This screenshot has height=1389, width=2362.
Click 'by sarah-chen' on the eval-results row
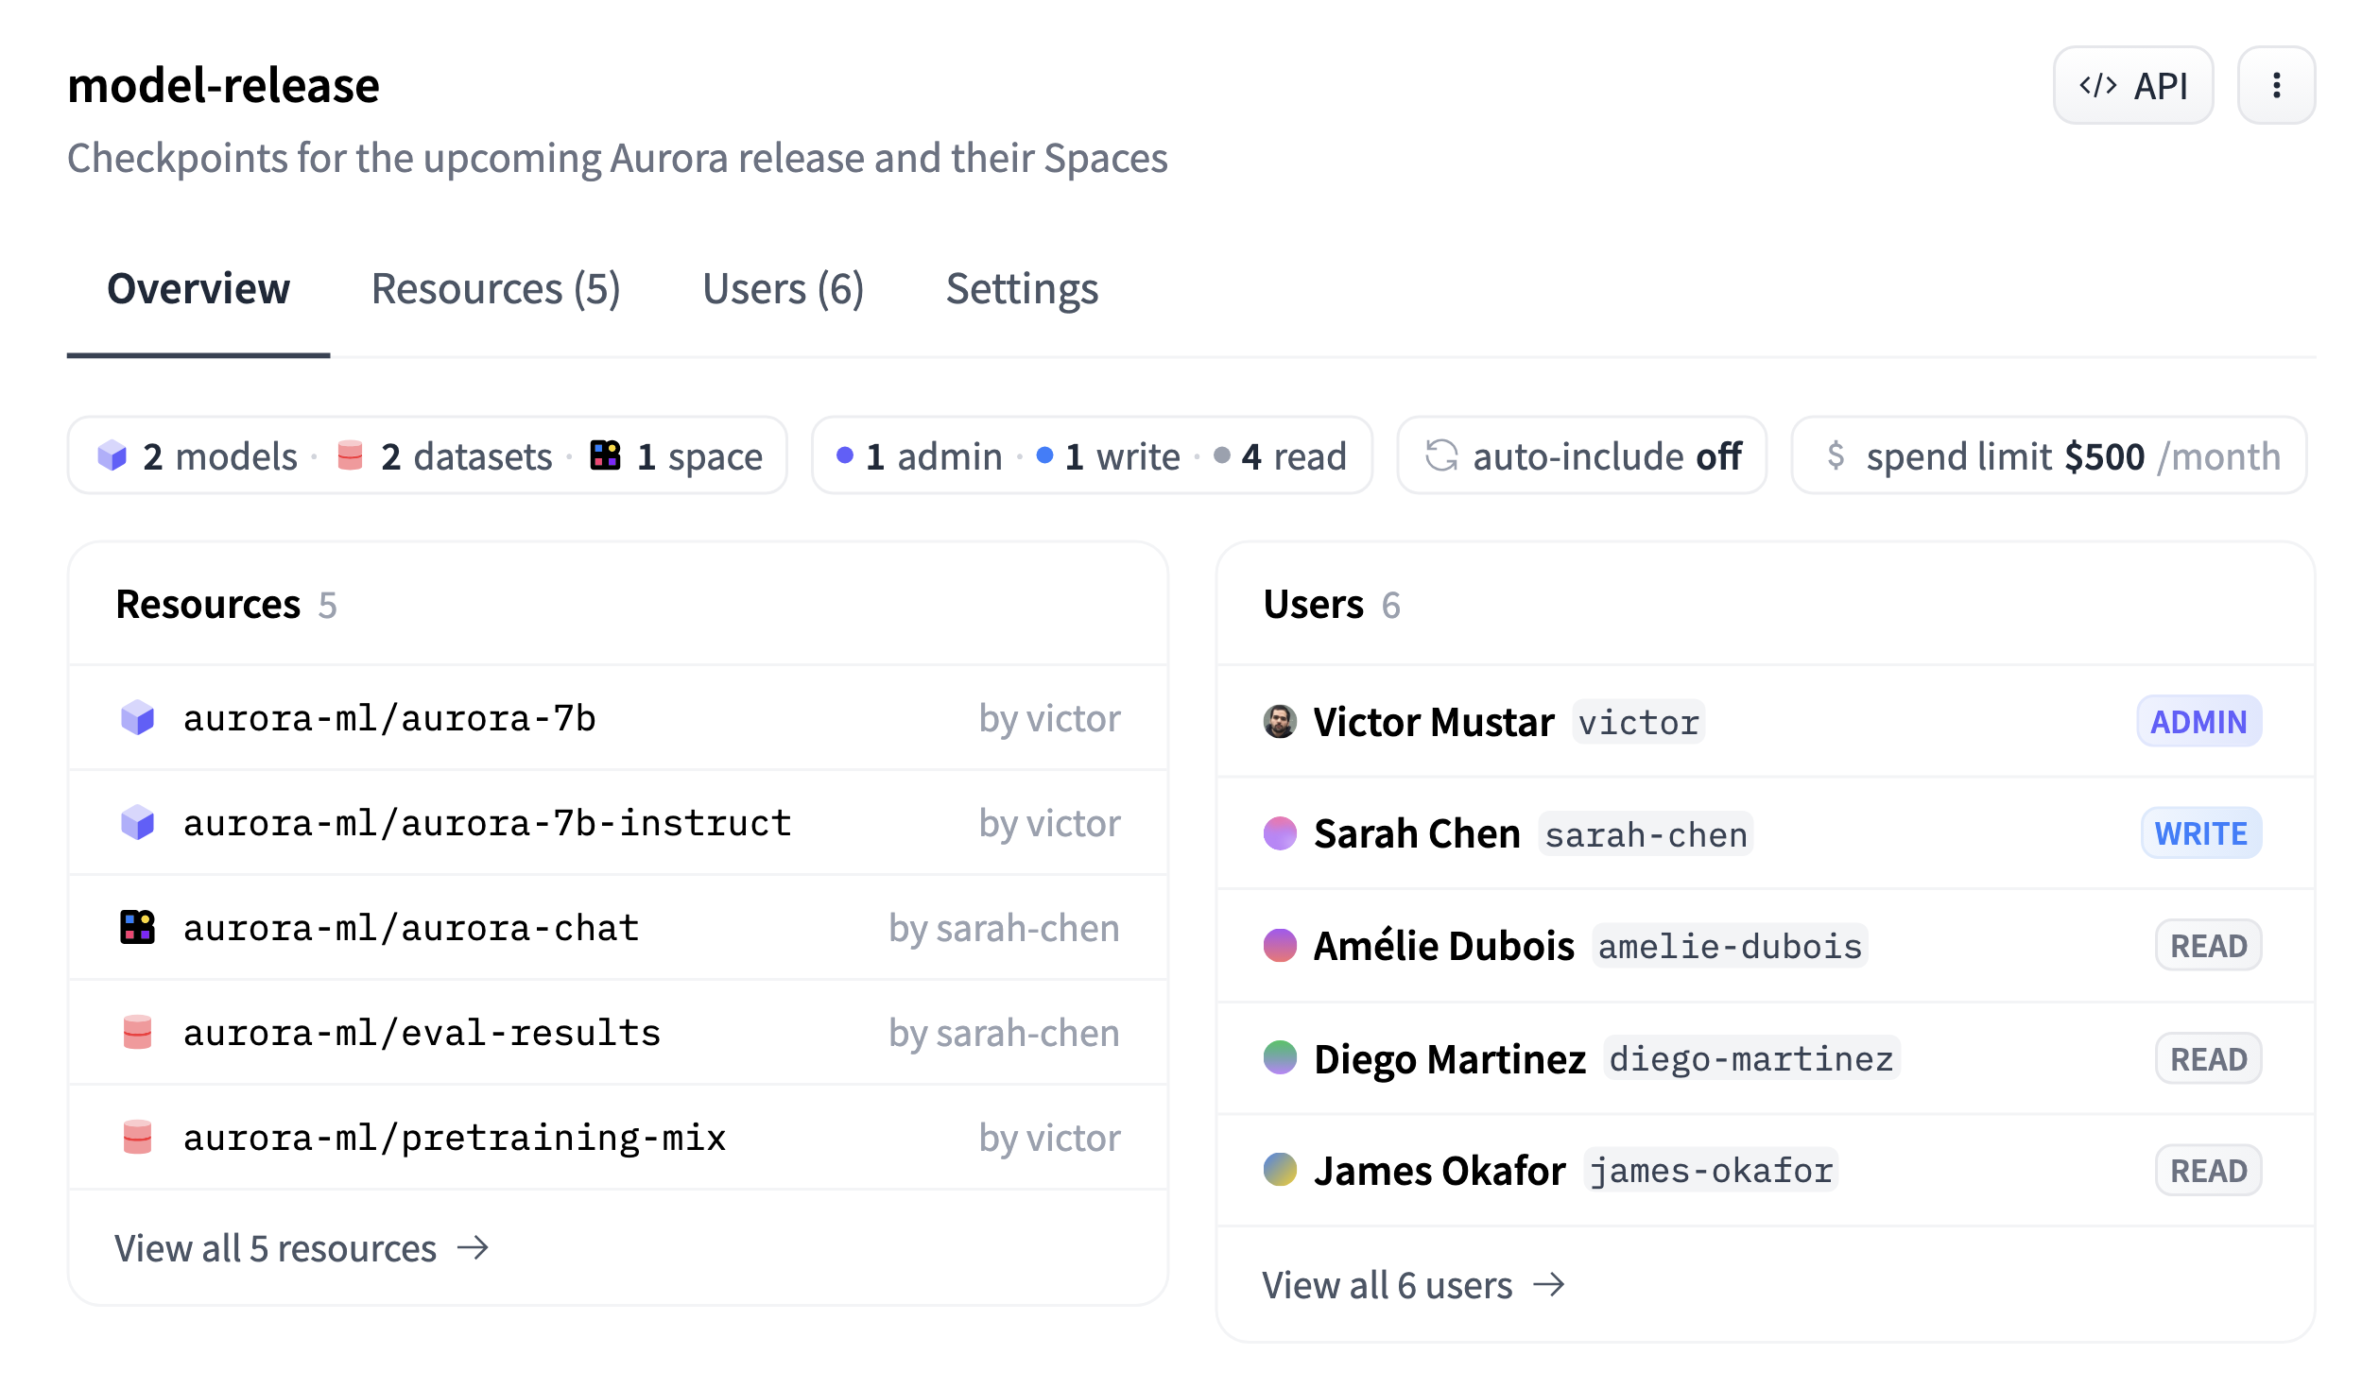[x=1004, y=1034]
